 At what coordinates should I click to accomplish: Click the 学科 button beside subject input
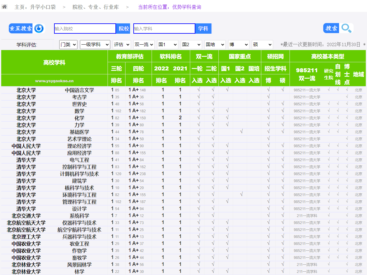tap(203, 29)
